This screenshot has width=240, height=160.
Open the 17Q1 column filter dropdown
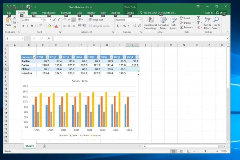pos(47,57)
